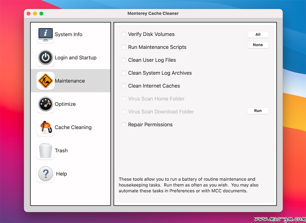The image size is (306, 223).
Task: Click the Maintenance road-work sign icon
Action: coord(46,81)
